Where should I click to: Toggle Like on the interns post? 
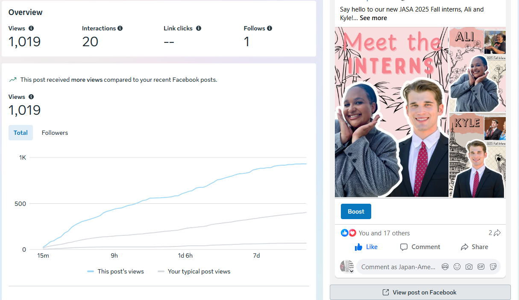[x=366, y=247]
